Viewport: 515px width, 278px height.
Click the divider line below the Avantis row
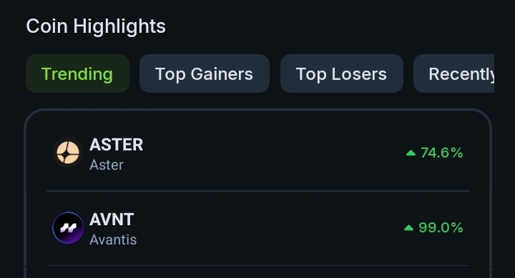pos(257,265)
